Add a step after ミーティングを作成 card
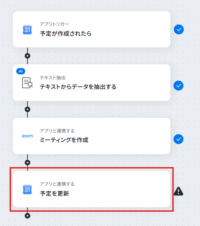Screen dimensions: 200x226 tap(27, 163)
